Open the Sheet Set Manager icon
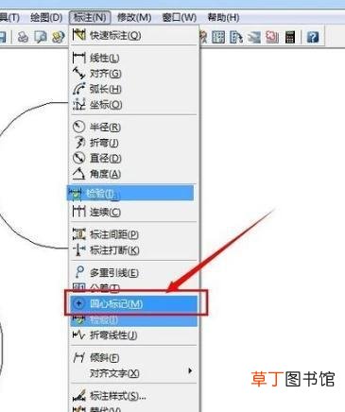 254,37
